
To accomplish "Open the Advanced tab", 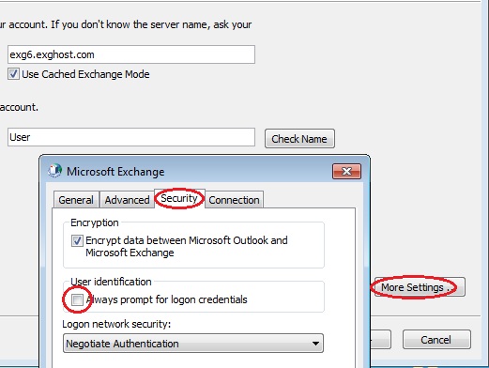I will [x=127, y=200].
